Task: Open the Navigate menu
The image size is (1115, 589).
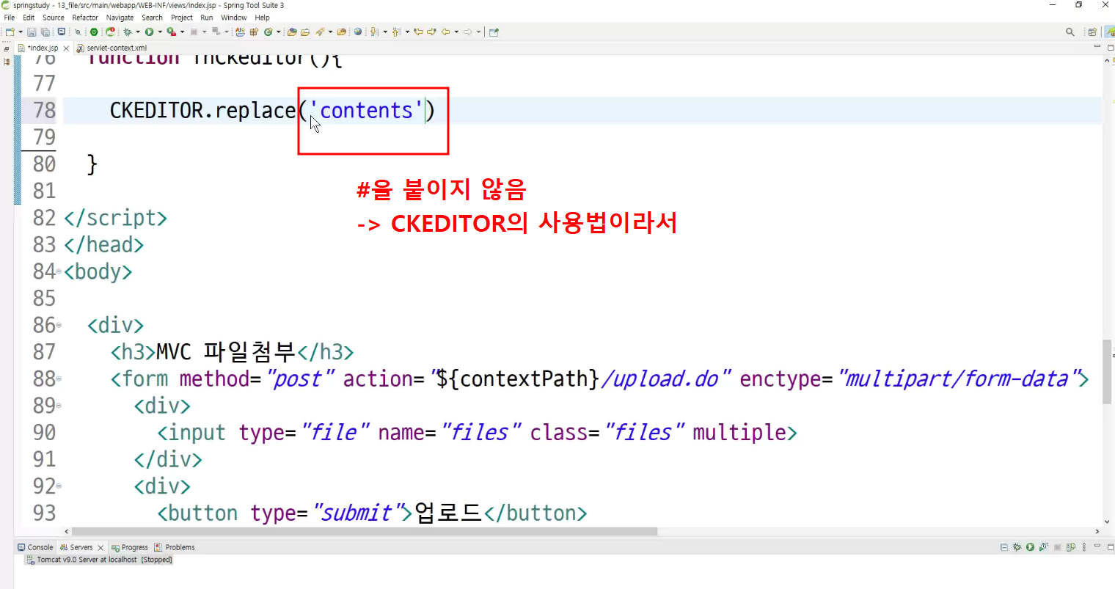Action: [x=120, y=18]
